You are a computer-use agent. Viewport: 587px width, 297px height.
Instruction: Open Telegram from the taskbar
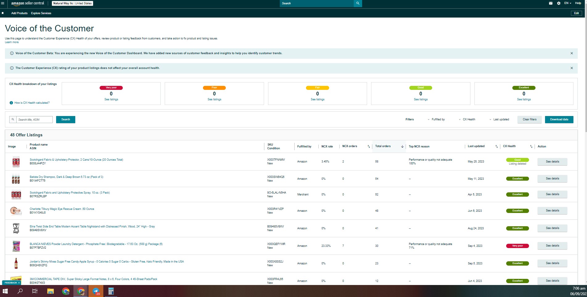96,291
